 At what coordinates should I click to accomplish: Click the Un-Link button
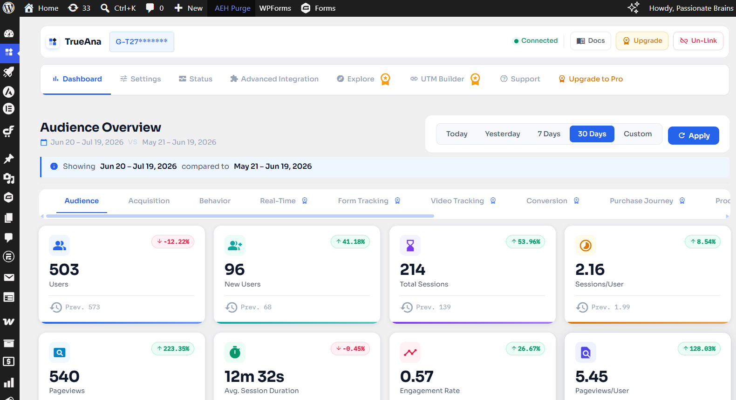[x=698, y=41]
